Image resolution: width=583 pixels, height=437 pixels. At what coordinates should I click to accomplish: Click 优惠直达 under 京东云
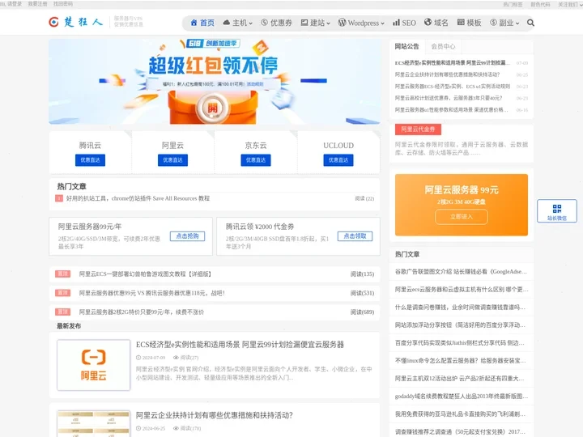click(x=256, y=160)
